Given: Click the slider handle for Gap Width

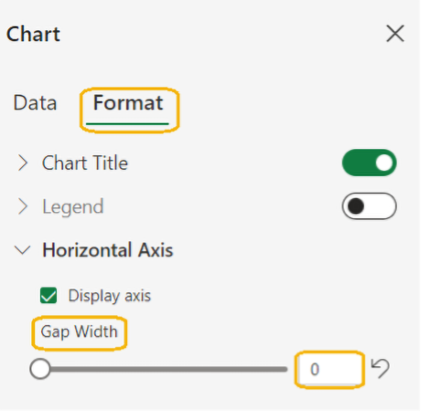Looking at the screenshot, I should click(x=40, y=369).
